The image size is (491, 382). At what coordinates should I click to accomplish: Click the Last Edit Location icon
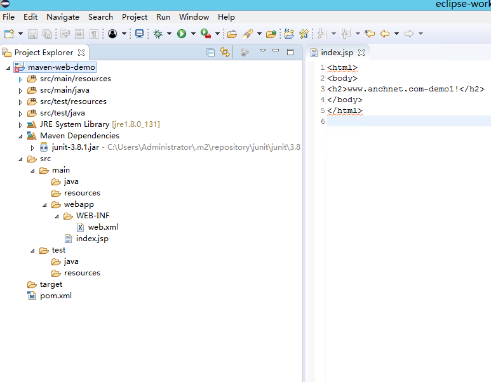coord(370,34)
